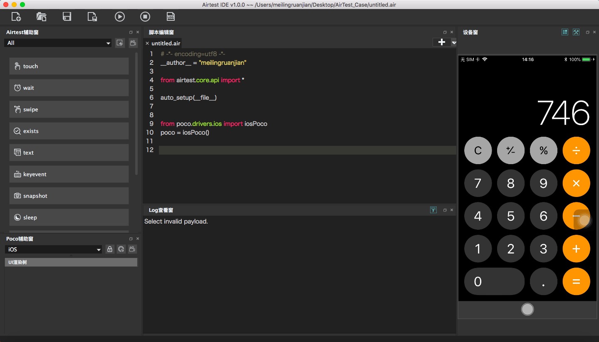Stop script execution with the stop button
Screen dimensions: 599x342
(145, 17)
